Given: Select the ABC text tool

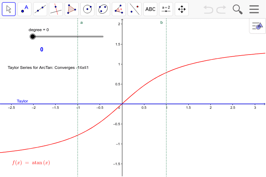Looking at the screenshot, I should click(150, 9).
